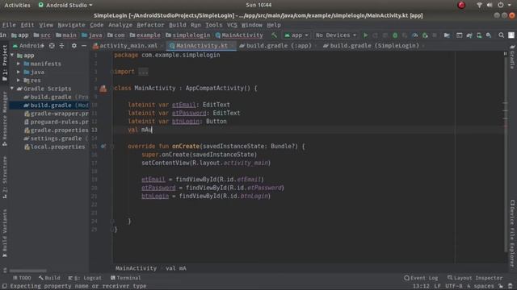517x290 pixels.
Task: Open the Layout Inspector
Action: pyautogui.click(x=475, y=278)
